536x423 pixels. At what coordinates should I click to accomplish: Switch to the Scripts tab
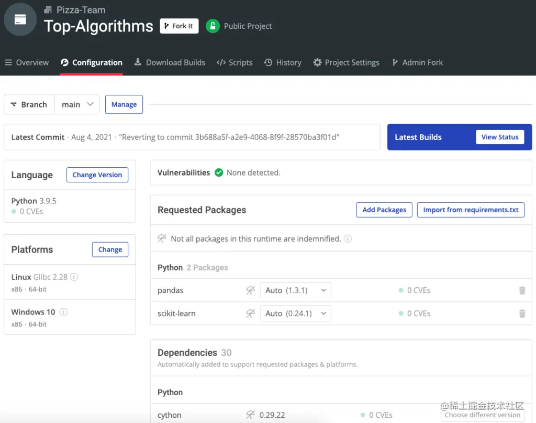(234, 62)
